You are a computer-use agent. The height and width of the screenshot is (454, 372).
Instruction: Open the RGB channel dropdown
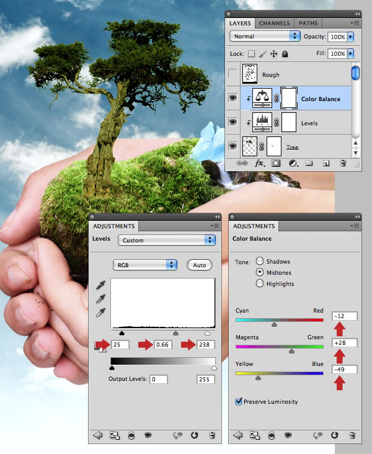click(144, 265)
